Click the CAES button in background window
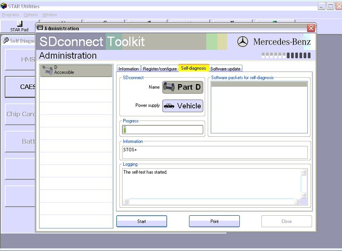342x251 pixels. (20, 87)
